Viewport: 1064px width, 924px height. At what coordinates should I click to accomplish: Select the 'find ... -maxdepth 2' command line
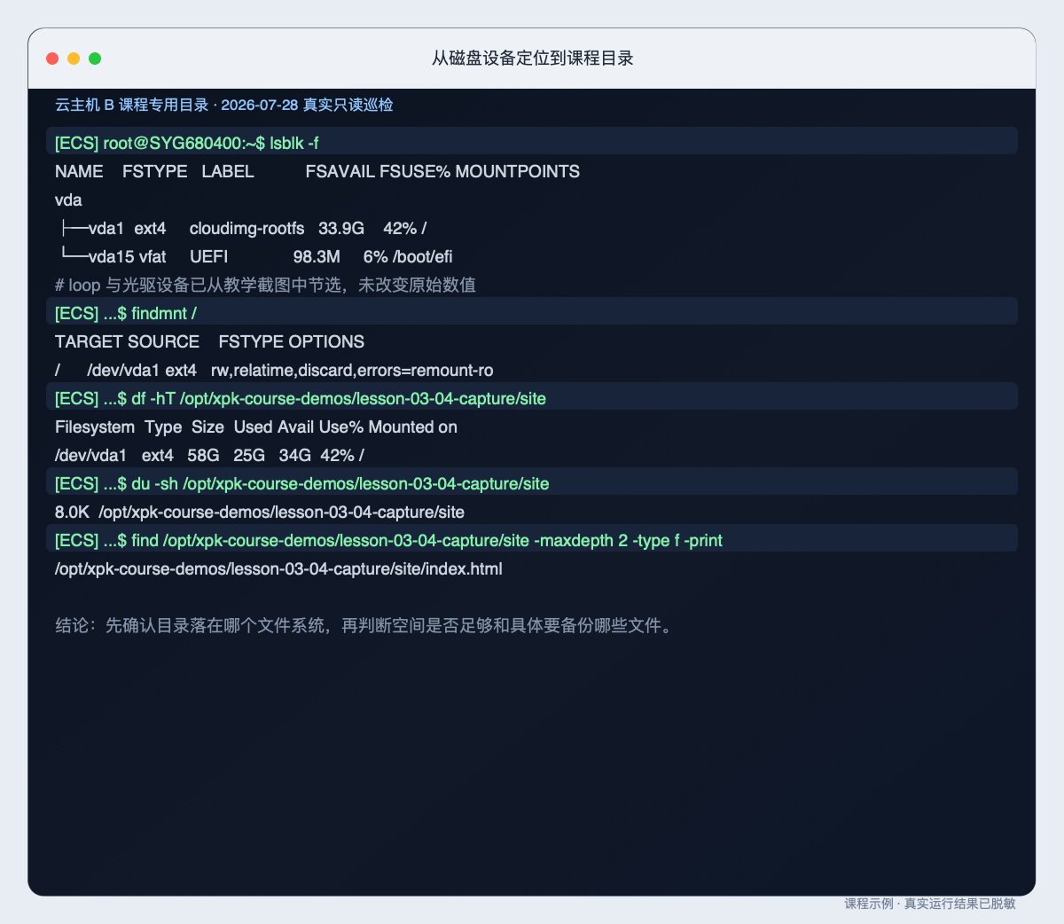[x=532, y=538]
